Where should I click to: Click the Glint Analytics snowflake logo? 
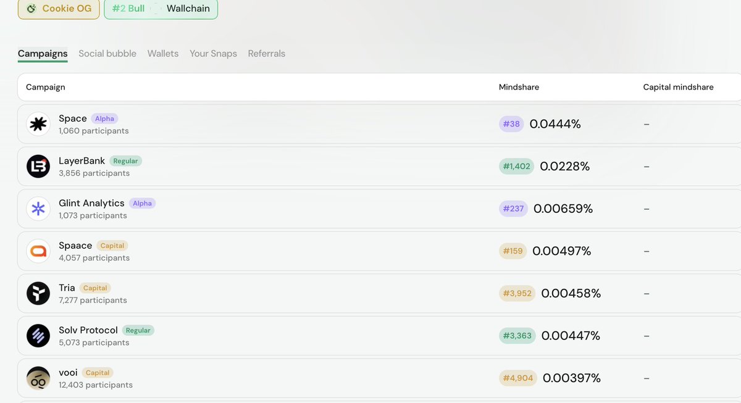[x=38, y=209]
